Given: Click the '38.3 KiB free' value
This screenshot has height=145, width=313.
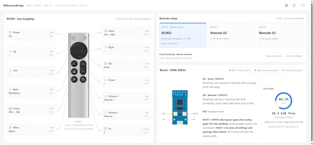Looking at the screenshot, I should point(283,113).
